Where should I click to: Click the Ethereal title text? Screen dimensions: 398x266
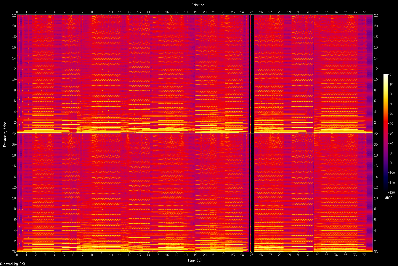[x=199, y=5]
